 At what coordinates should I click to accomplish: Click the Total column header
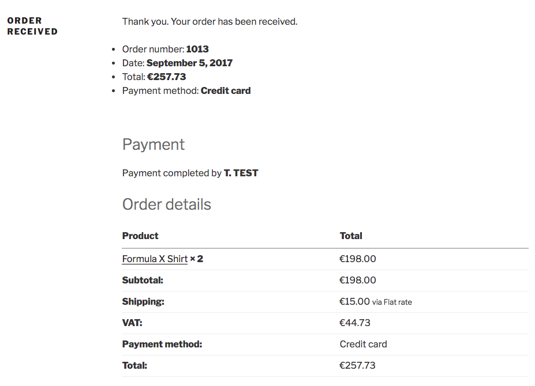(351, 236)
